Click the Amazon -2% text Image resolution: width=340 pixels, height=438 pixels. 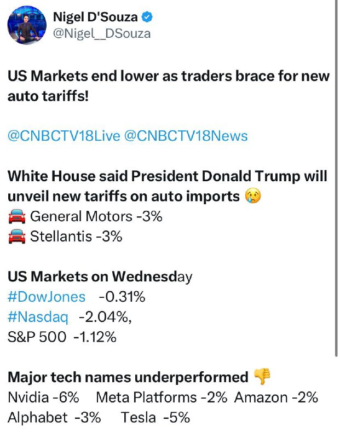[x=276, y=397]
